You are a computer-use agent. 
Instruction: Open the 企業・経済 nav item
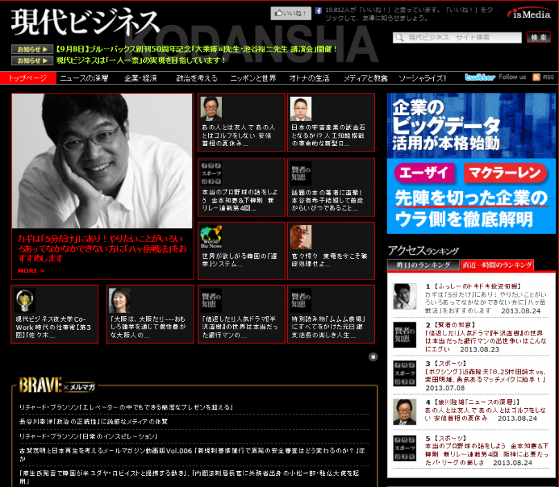point(140,78)
